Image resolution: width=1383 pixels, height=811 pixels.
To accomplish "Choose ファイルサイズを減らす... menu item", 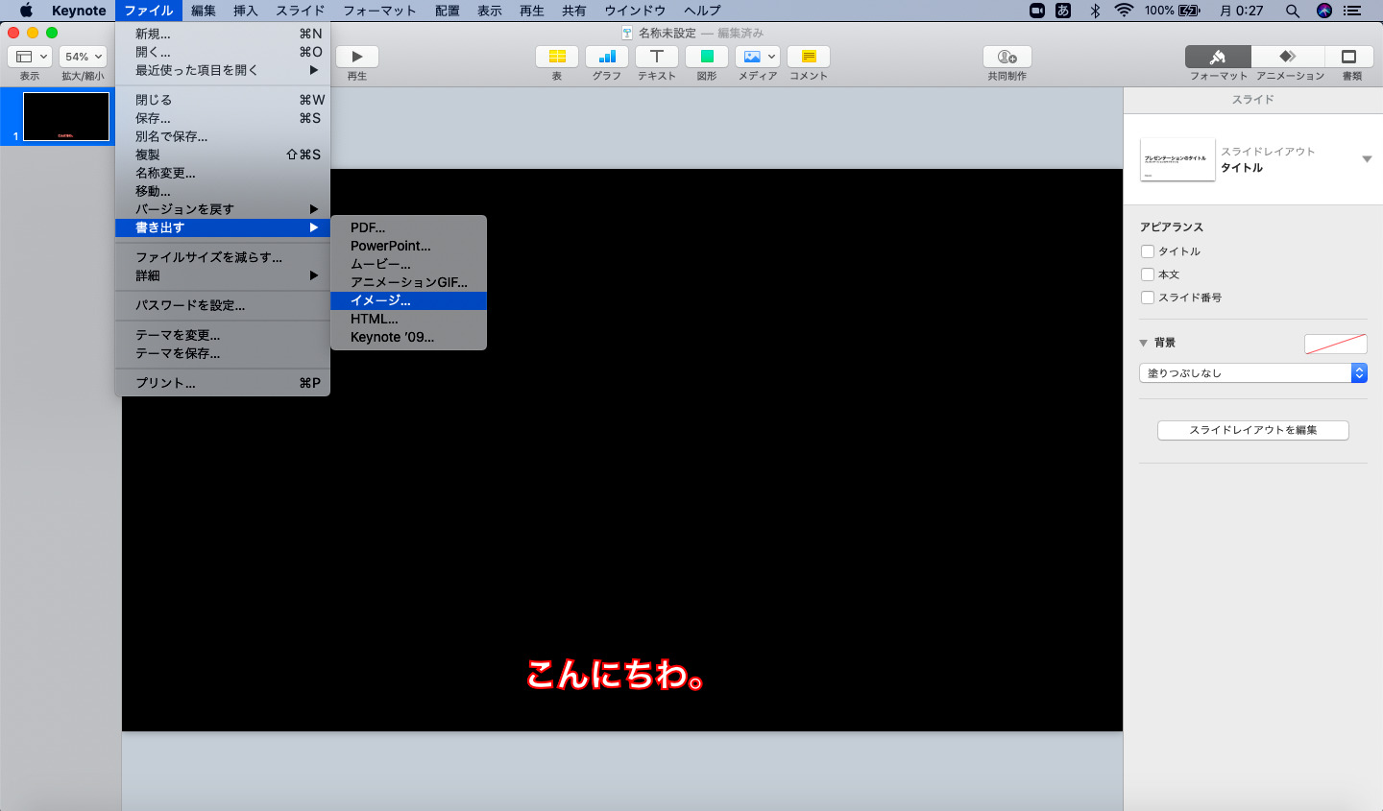I will pos(223,257).
